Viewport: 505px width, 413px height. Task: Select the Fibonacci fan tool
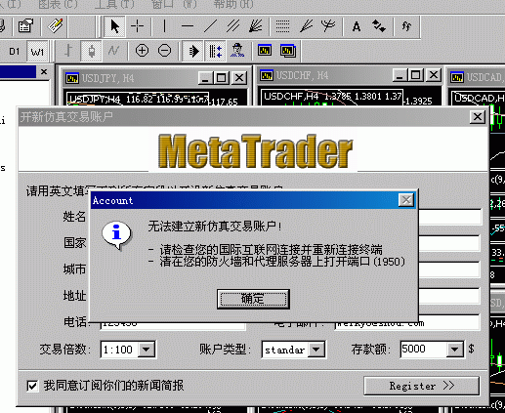(x=306, y=26)
